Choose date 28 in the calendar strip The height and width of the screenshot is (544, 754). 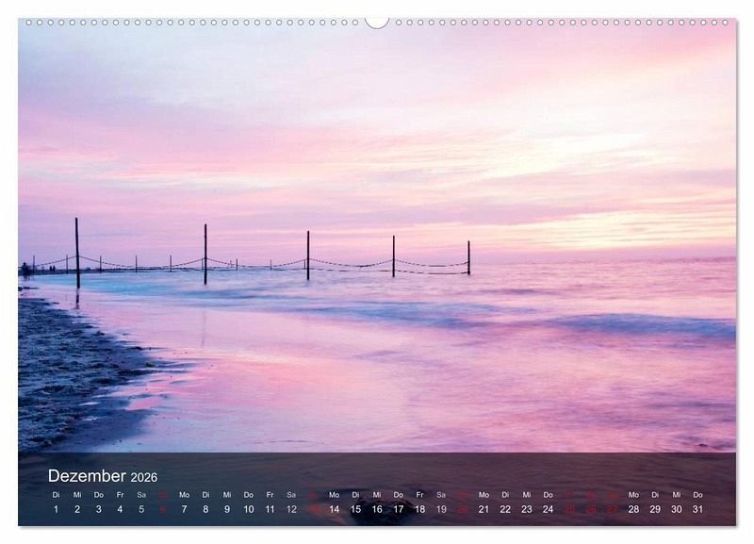(633, 509)
